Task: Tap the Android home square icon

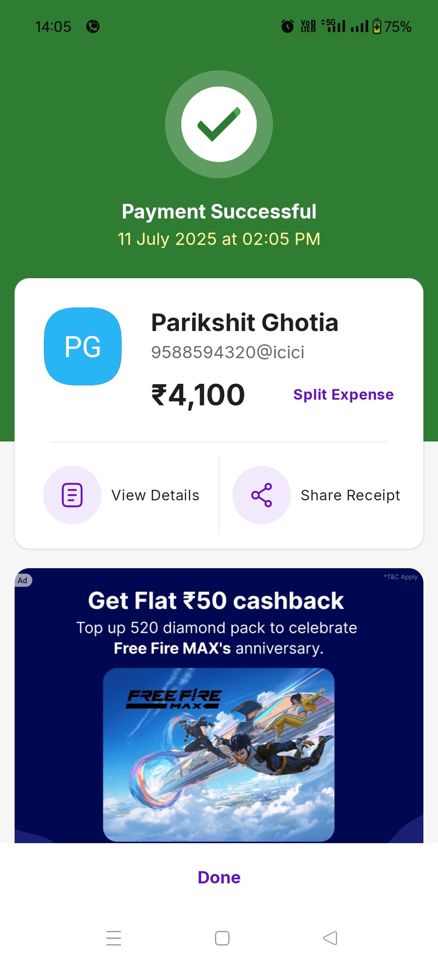Action: [x=222, y=938]
